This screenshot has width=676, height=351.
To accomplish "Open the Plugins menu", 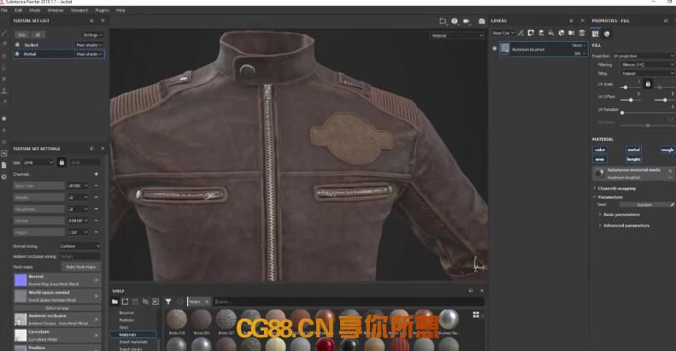I will coord(103,10).
